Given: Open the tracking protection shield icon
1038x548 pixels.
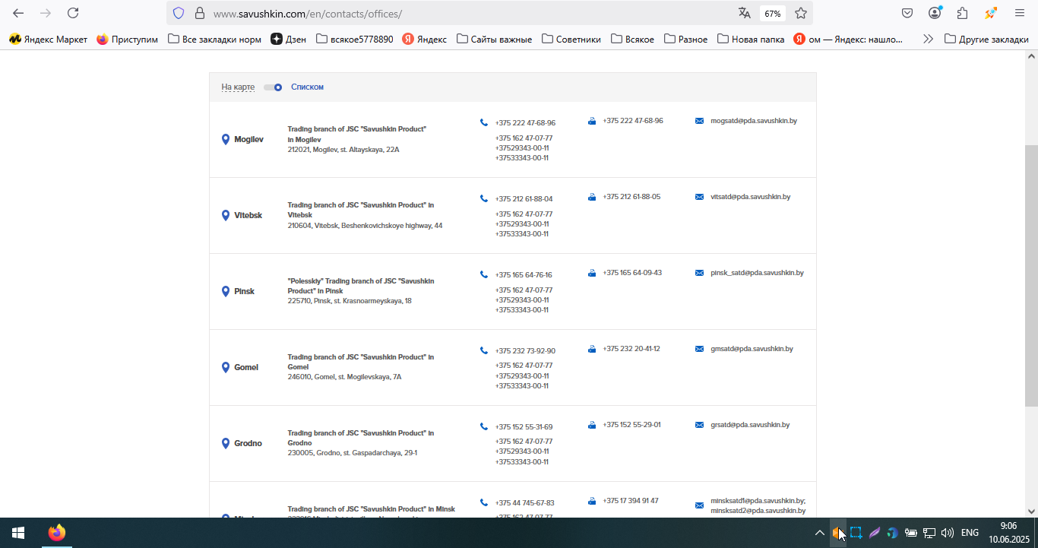Looking at the screenshot, I should (x=179, y=13).
